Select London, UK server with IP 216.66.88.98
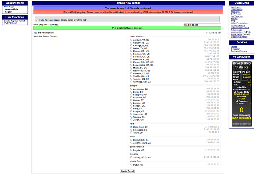The width and height of the screenshot is (254, 174). (131, 106)
